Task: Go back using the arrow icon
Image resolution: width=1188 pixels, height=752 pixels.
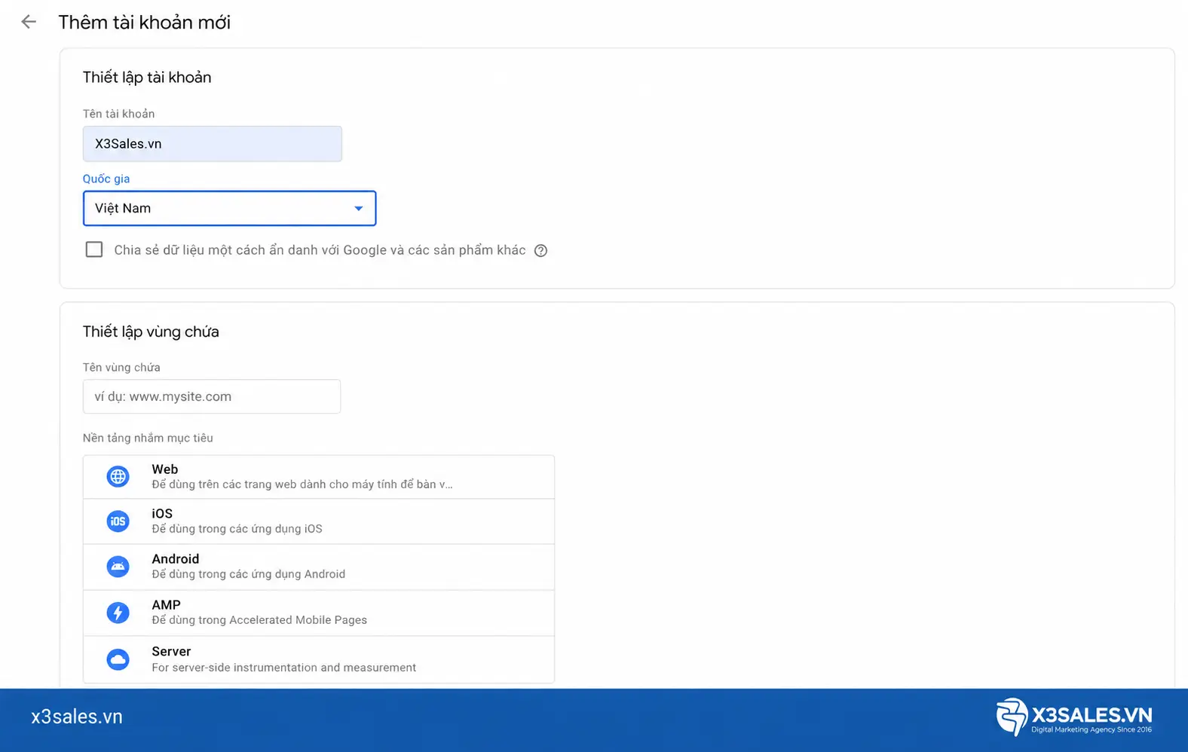Action: pyautogui.click(x=29, y=22)
